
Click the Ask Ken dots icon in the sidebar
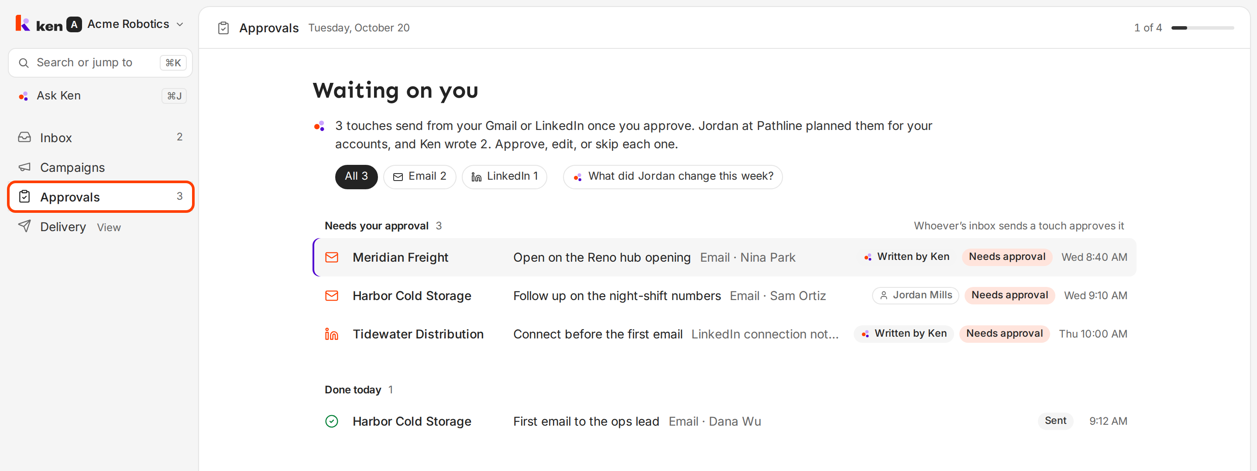[x=24, y=96]
